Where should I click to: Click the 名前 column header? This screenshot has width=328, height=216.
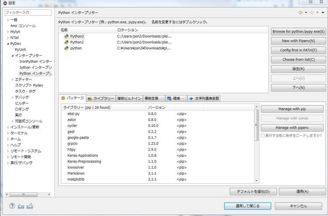87,30
